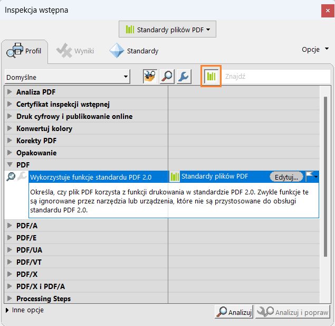
Task: Click the Opakowanie group label
Action: point(36,153)
